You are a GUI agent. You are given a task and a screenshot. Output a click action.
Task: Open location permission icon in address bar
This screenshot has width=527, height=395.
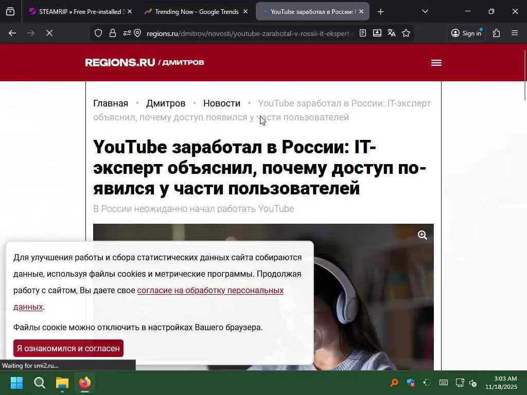[137, 33]
